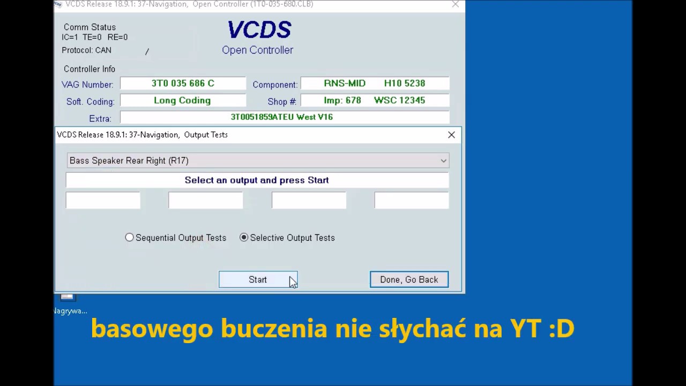Close the Open Controller window
The height and width of the screenshot is (386, 686).
[x=456, y=4]
